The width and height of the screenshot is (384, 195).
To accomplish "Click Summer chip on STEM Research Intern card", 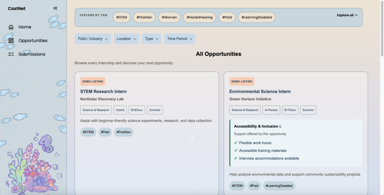I will [155, 110].
